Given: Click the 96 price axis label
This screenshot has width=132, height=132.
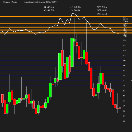Looking at the screenshot, I should tap(124, 70).
